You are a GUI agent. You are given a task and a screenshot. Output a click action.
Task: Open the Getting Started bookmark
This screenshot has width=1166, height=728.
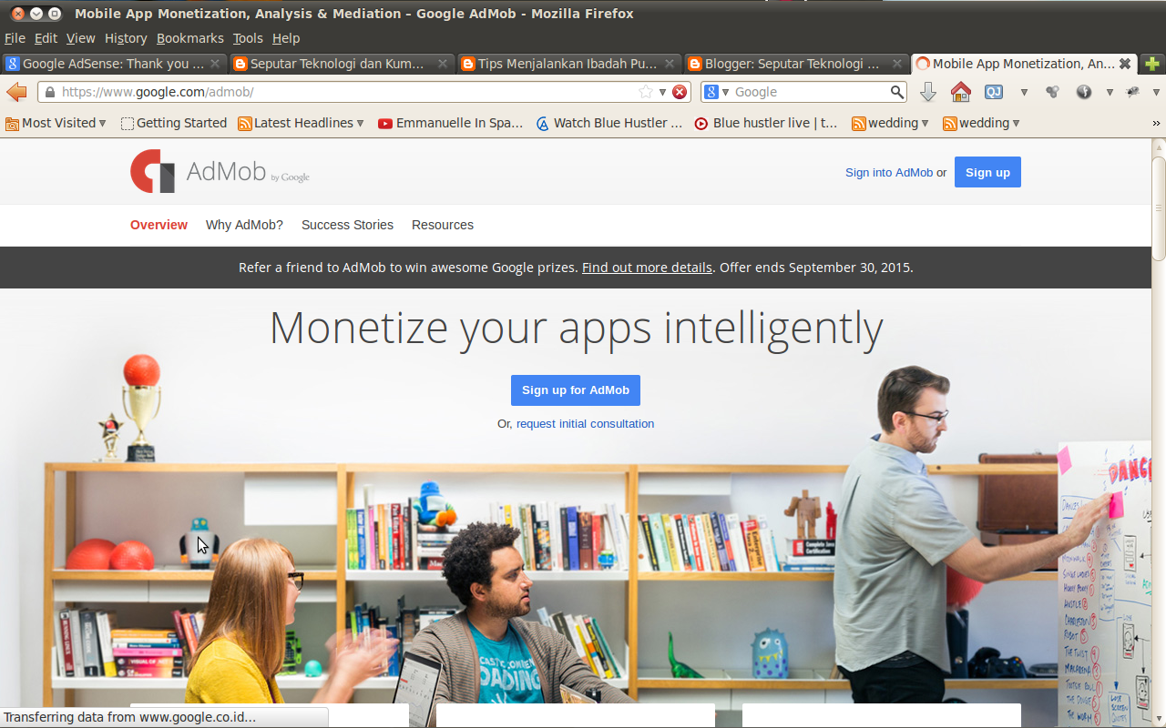(173, 123)
